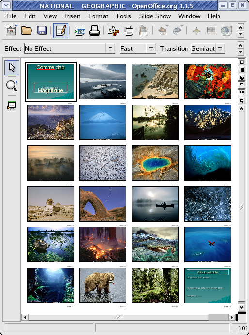Open the Transition Semiautomatic dropdown
This screenshot has height=335, width=249.
(x=220, y=48)
